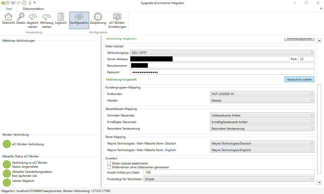
Task: Click quick-access cloud sync icon in title bar
Action: click(x=19, y=3)
